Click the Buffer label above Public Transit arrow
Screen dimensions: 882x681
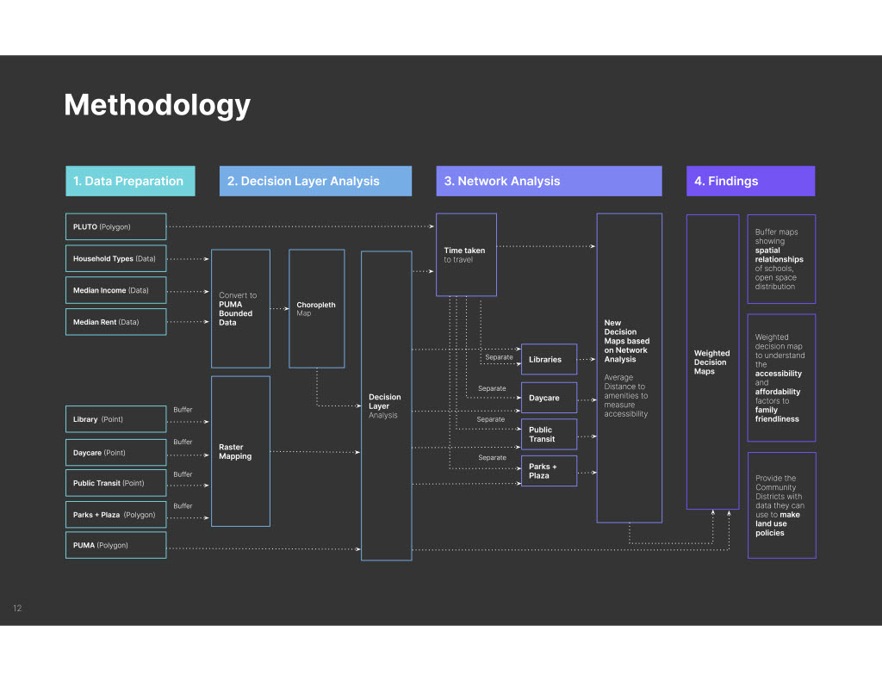coord(183,474)
